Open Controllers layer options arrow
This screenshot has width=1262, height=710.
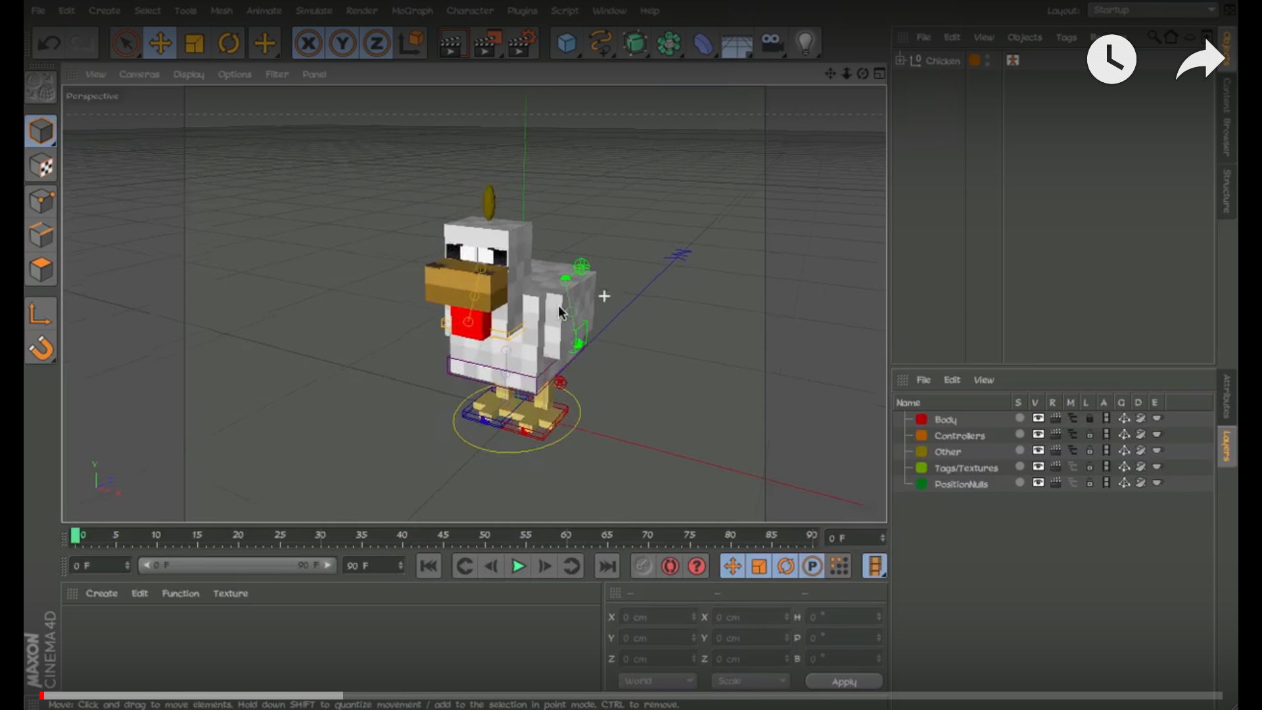[x=1157, y=435]
